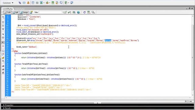Click the Images insert icon

coord(41,3)
